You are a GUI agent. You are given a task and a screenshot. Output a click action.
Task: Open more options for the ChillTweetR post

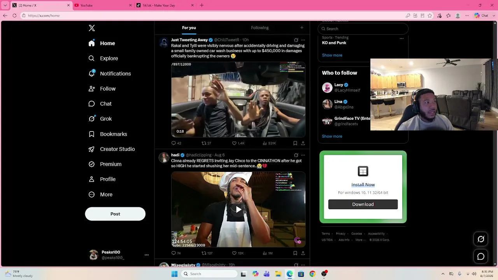(303, 40)
